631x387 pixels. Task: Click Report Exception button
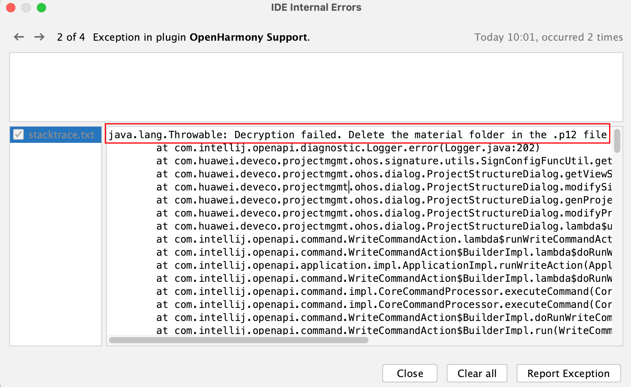(568, 373)
